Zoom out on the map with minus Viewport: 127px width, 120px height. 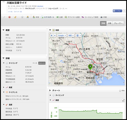point(55,36)
